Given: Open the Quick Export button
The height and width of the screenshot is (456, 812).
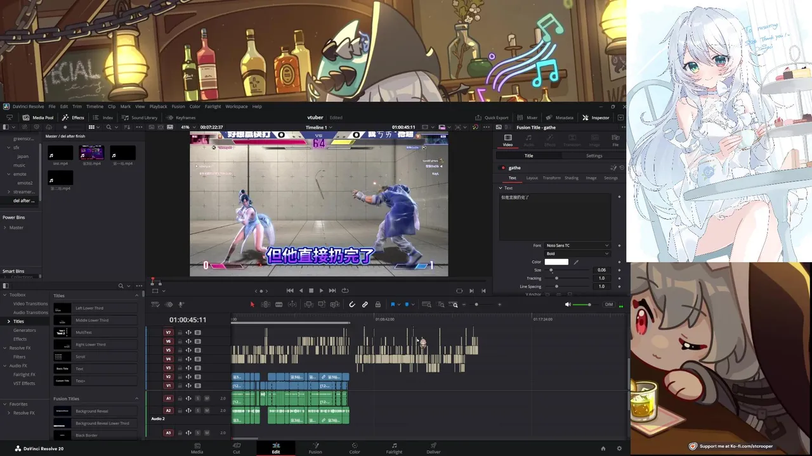Looking at the screenshot, I should pyautogui.click(x=492, y=117).
